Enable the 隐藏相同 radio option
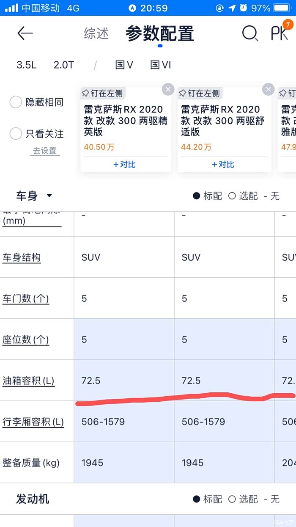 (x=16, y=102)
